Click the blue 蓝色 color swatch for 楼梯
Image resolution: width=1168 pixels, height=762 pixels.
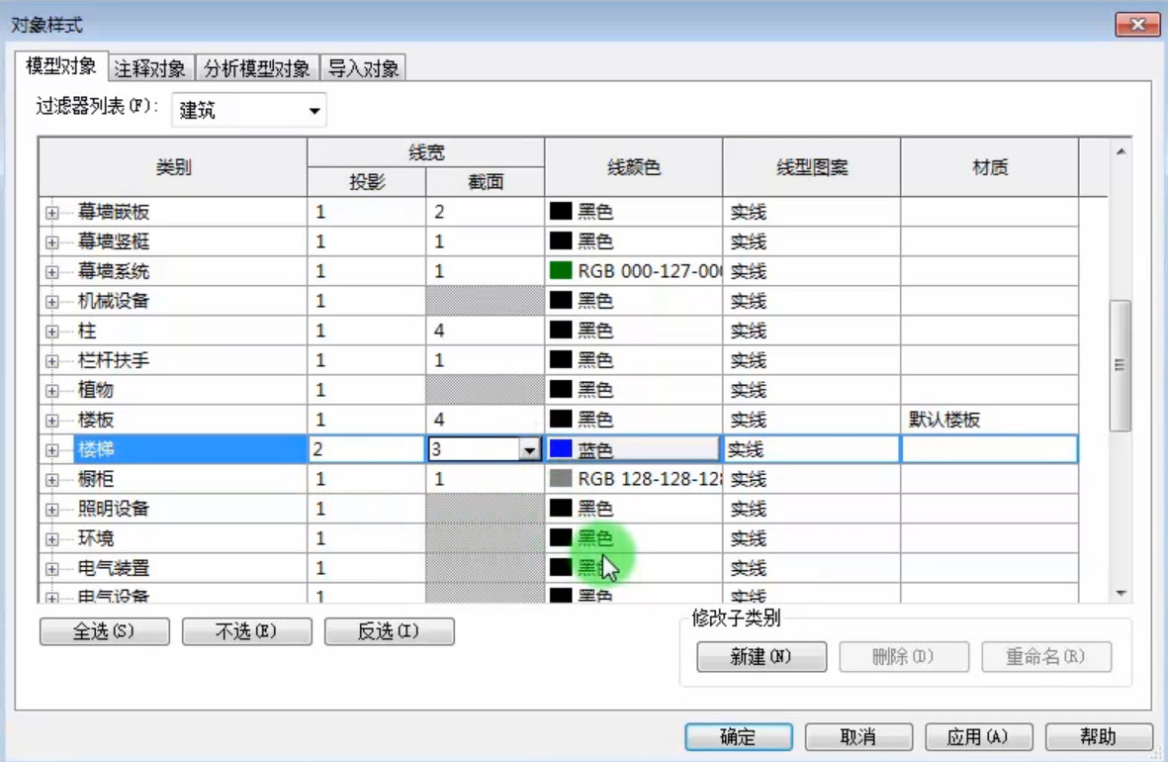[x=560, y=449]
